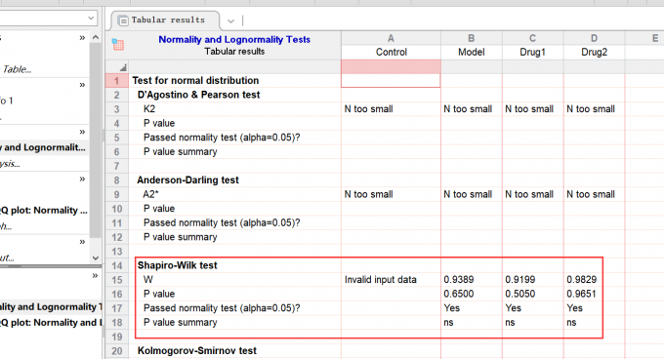Expand chevron above 'and Lognormalit...' item
This screenshot has width=664, height=359.
pyautogui.click(x=82, y=132)
